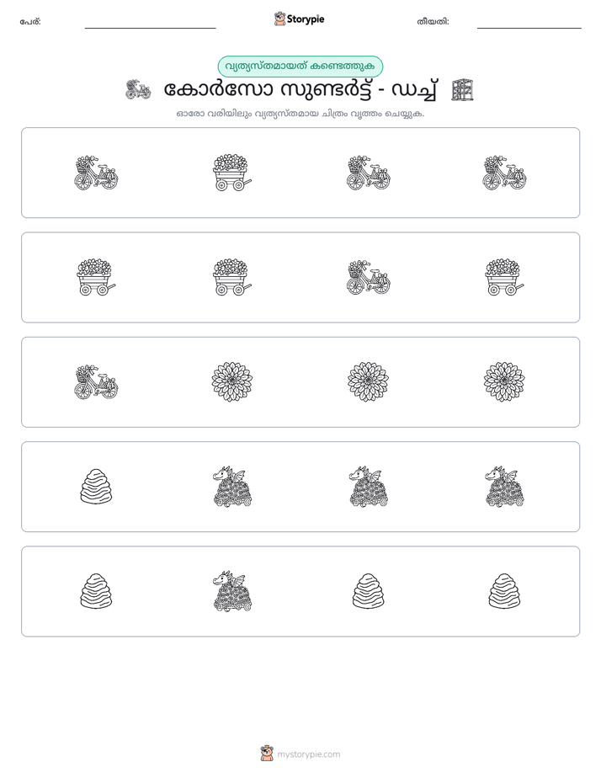Select the last flower cart in the second row
601x778 pixels.
(x=504, y=277)
